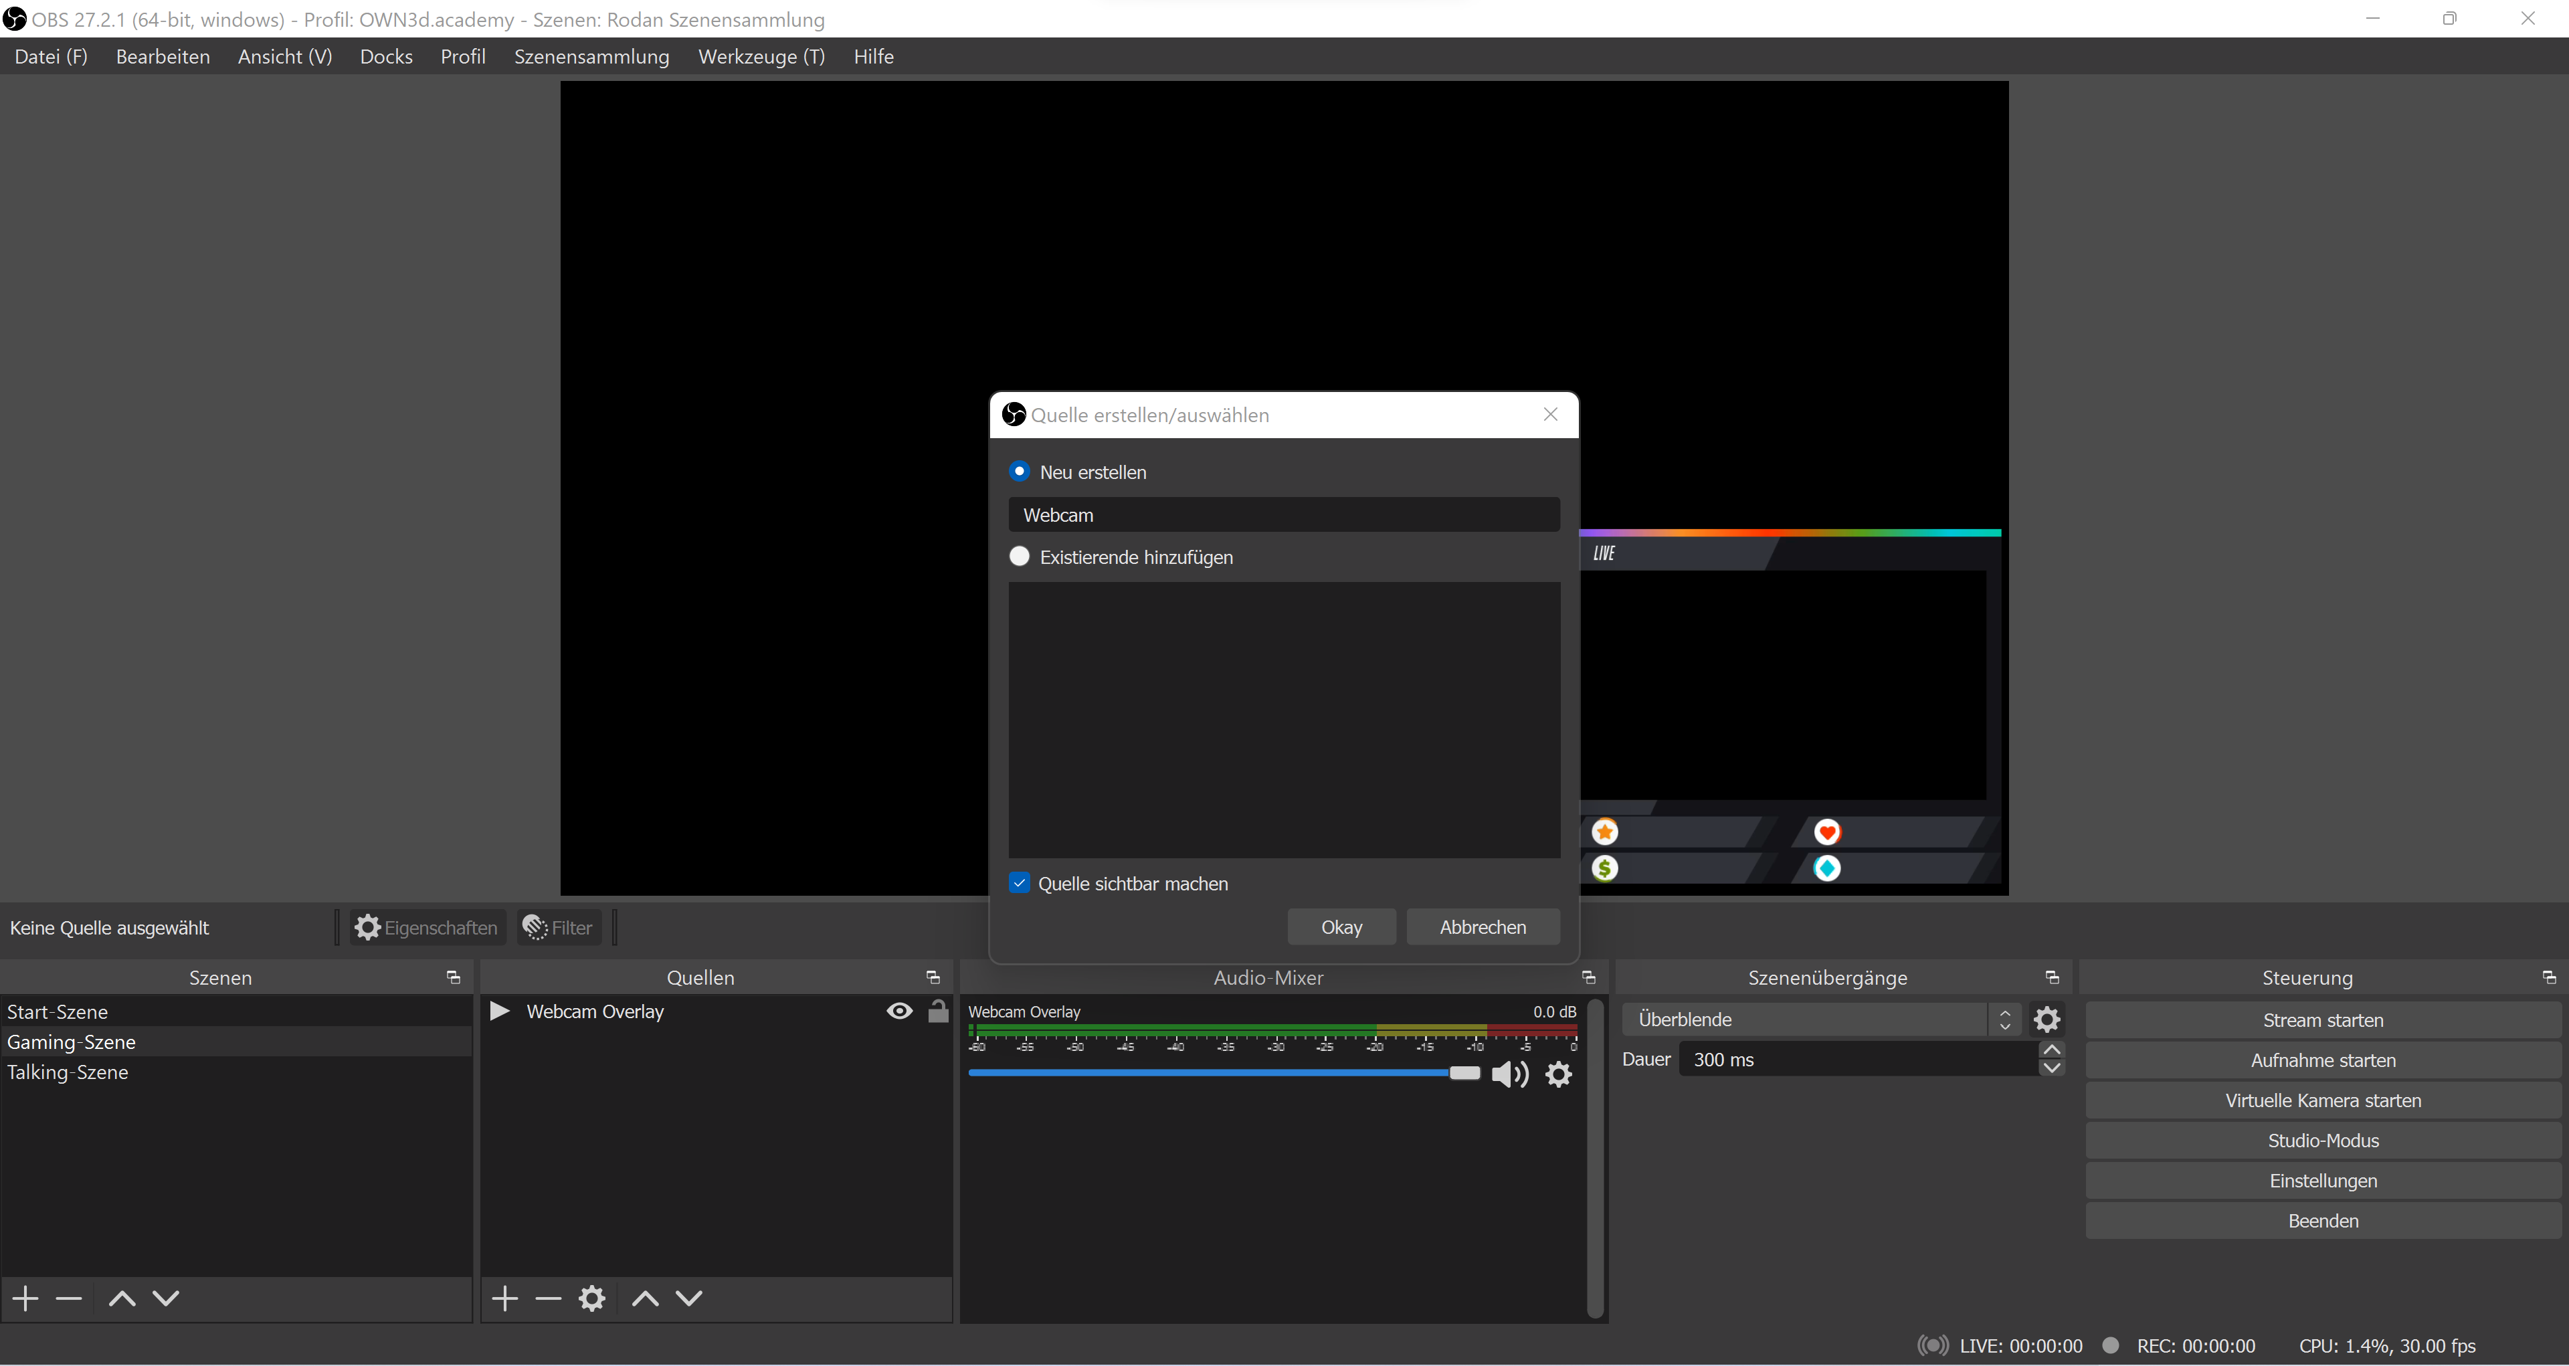
Task: Expand the Webcam Overlay group arrow
Action: [500, 1011]
